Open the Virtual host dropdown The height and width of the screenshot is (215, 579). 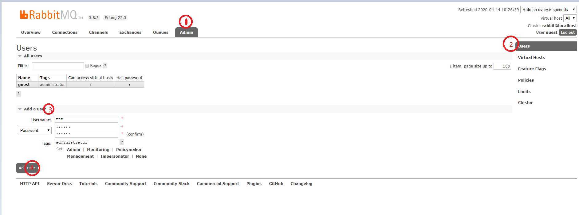[x=570, y=18]
